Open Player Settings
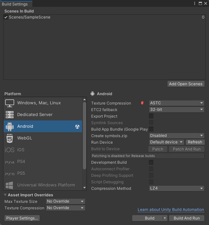The image size is (209, 225). [22, 218]
